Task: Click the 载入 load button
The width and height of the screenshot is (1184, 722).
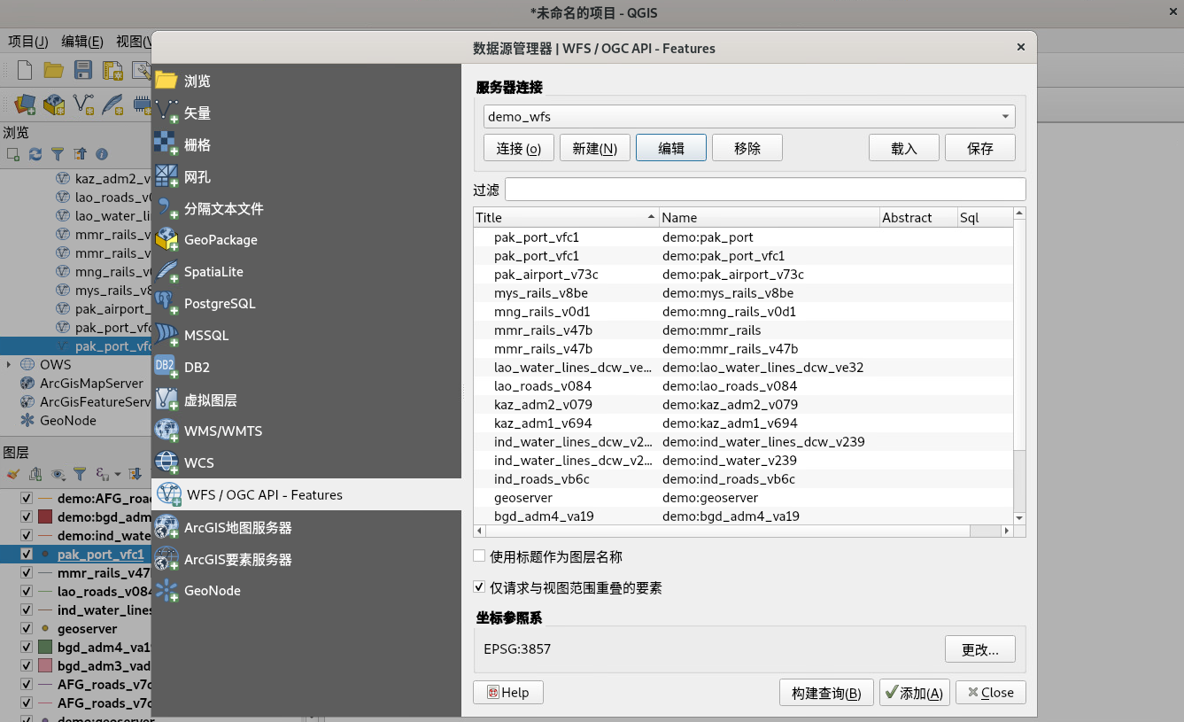Action: (904, 148)
